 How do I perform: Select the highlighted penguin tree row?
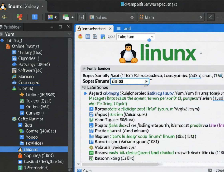pos(34,149)
